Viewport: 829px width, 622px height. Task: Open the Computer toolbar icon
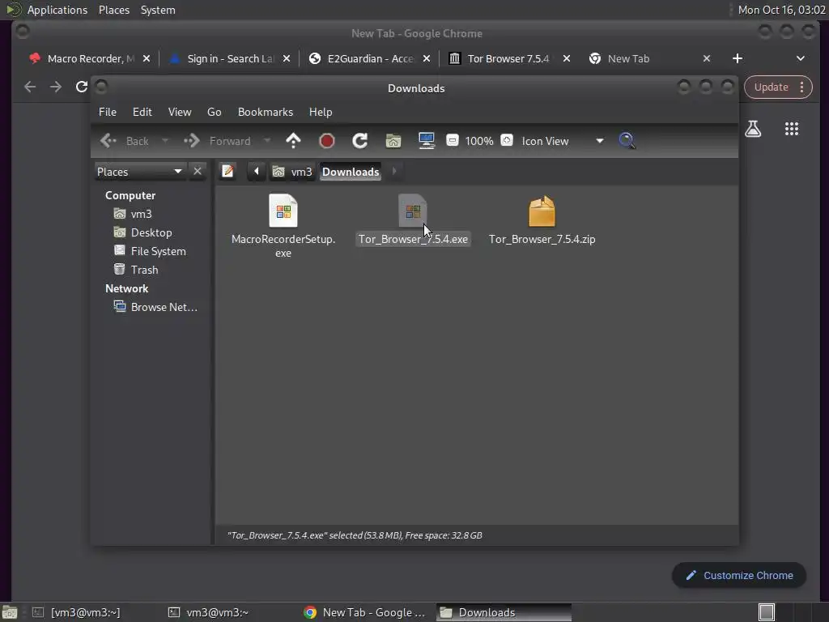coord(427,141)
